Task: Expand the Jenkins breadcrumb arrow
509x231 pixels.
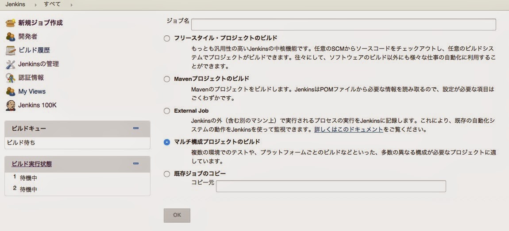Action: coord(35,5)
